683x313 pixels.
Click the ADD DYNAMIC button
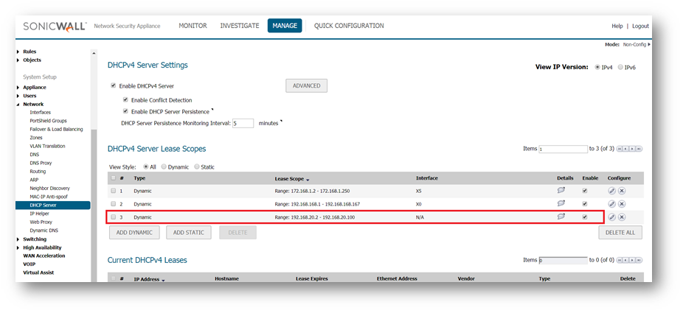point(134,233)
